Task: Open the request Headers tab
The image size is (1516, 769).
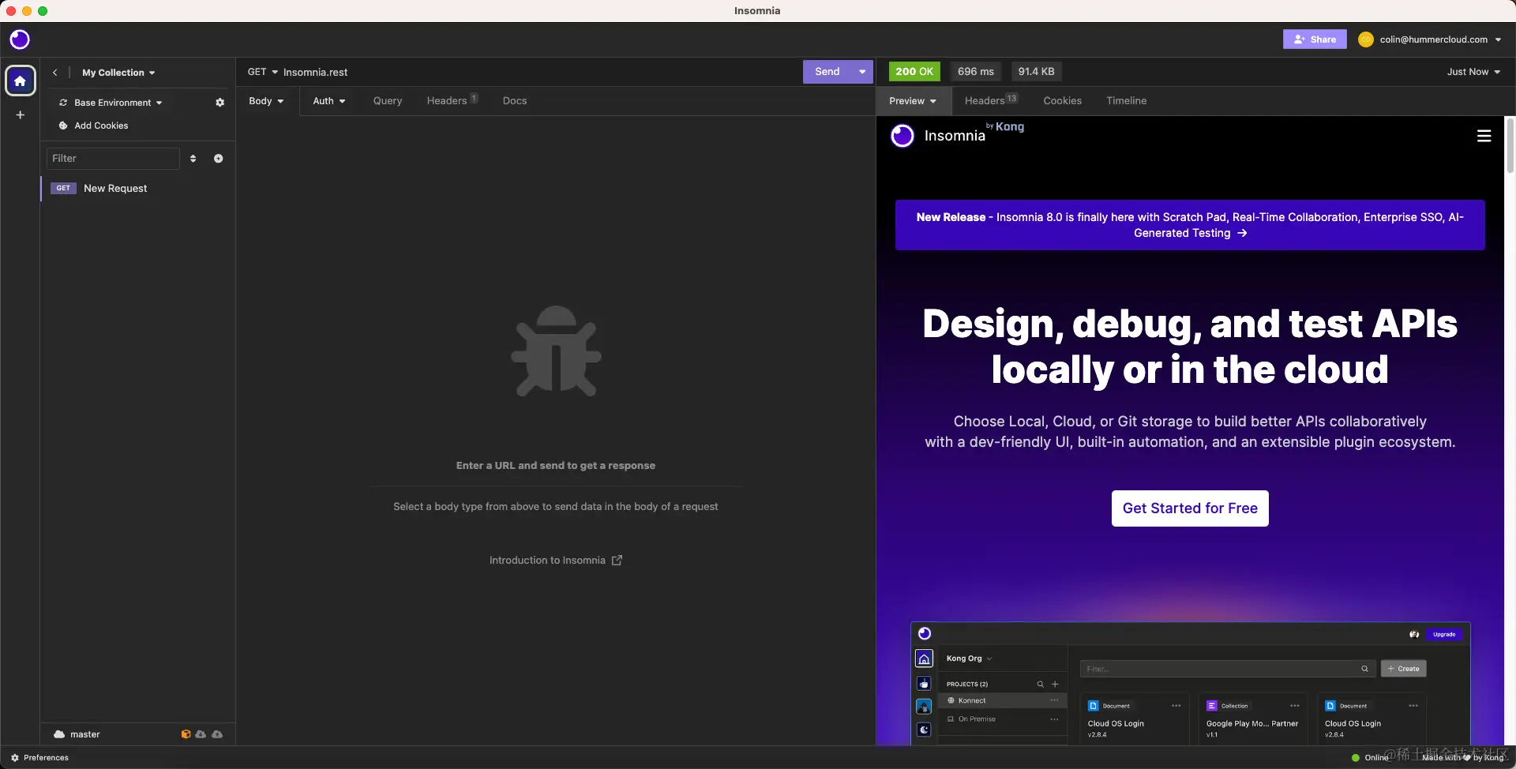Action: click(x=452, y=100)
